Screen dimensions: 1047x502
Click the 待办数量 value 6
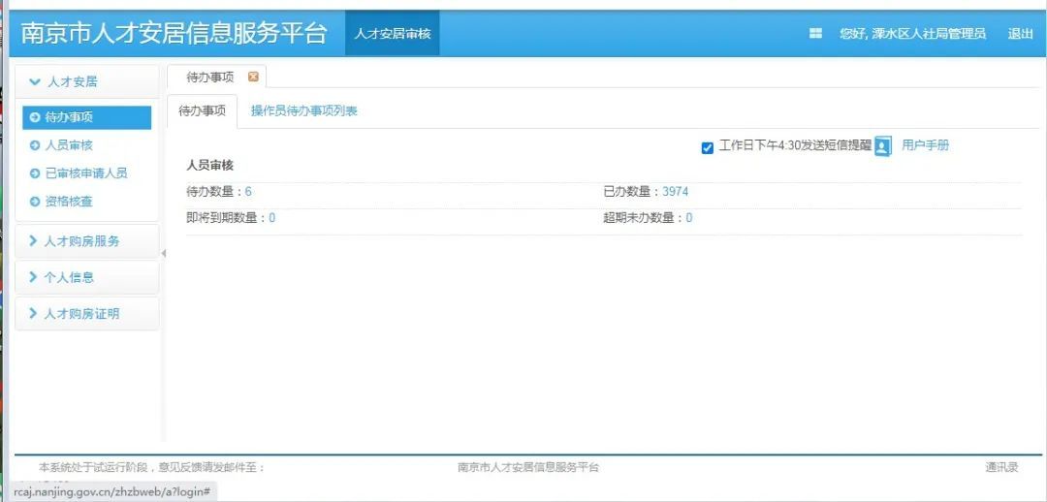pyautogui.click(x=248, y=192)
